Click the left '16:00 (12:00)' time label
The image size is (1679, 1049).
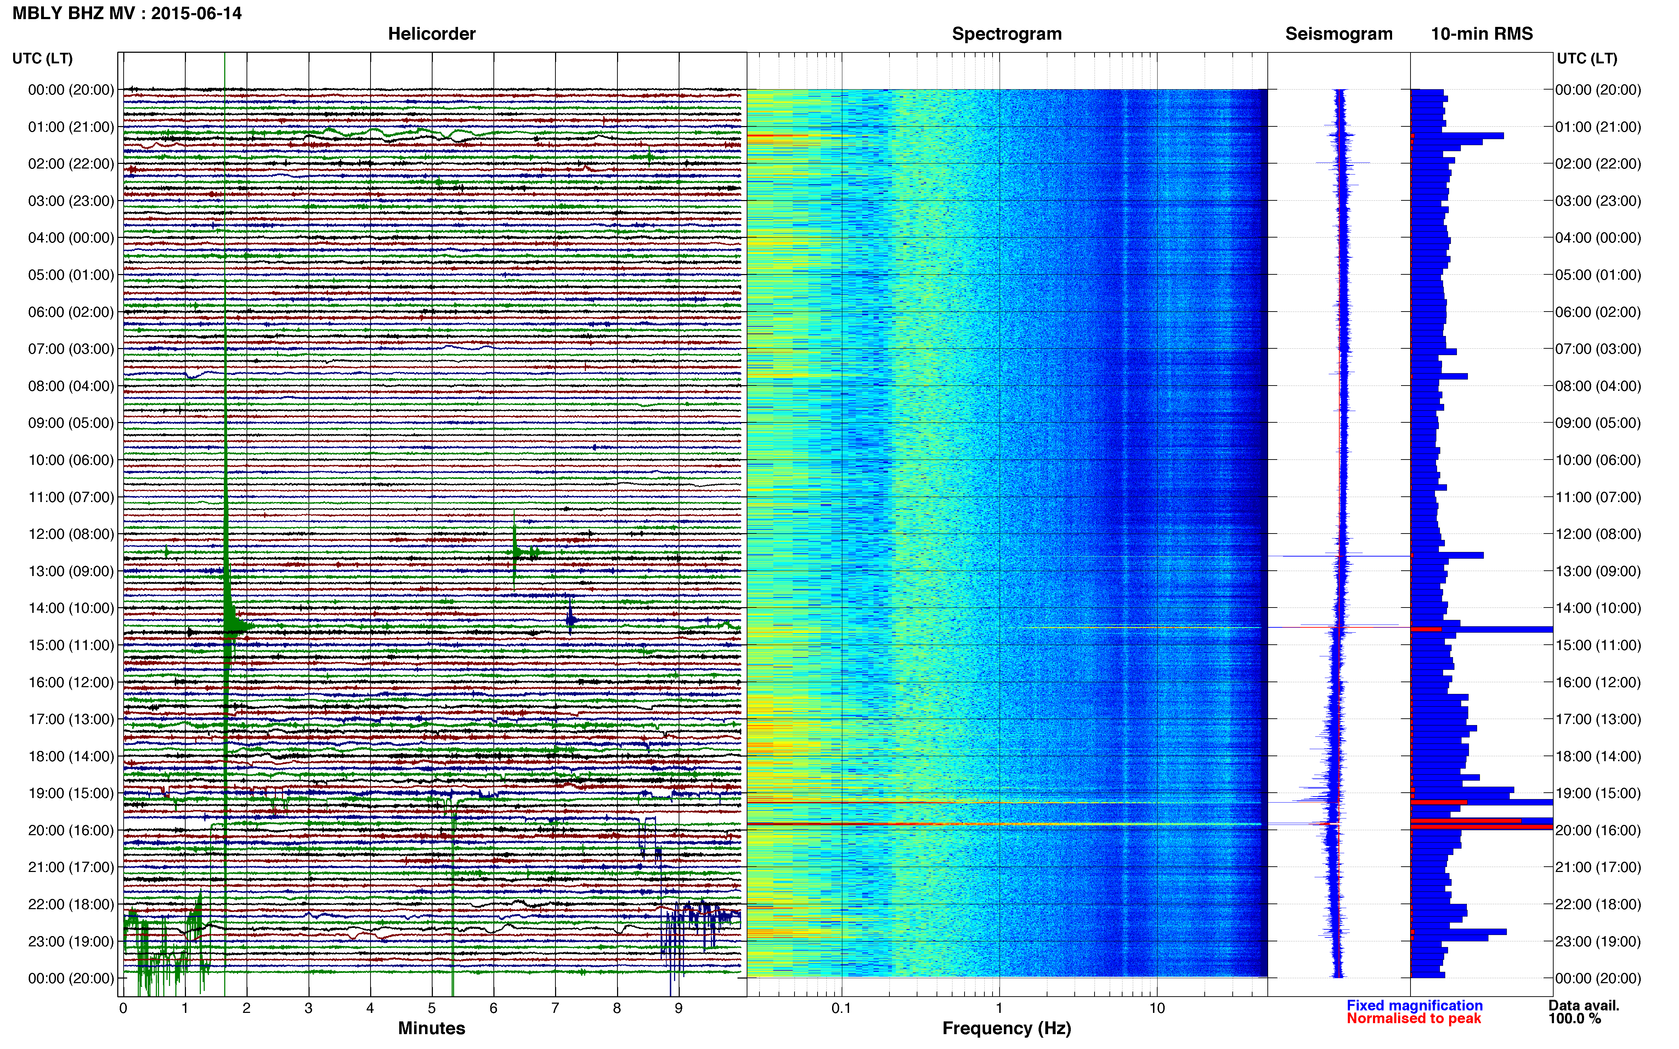pyautogui.click(x=71, y=682)
